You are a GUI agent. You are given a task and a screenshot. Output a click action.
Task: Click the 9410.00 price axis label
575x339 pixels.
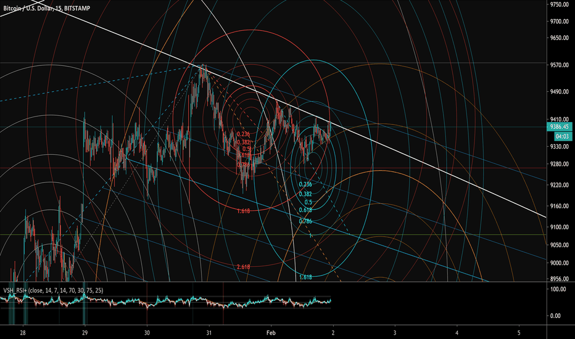click(x=560, y=119)
